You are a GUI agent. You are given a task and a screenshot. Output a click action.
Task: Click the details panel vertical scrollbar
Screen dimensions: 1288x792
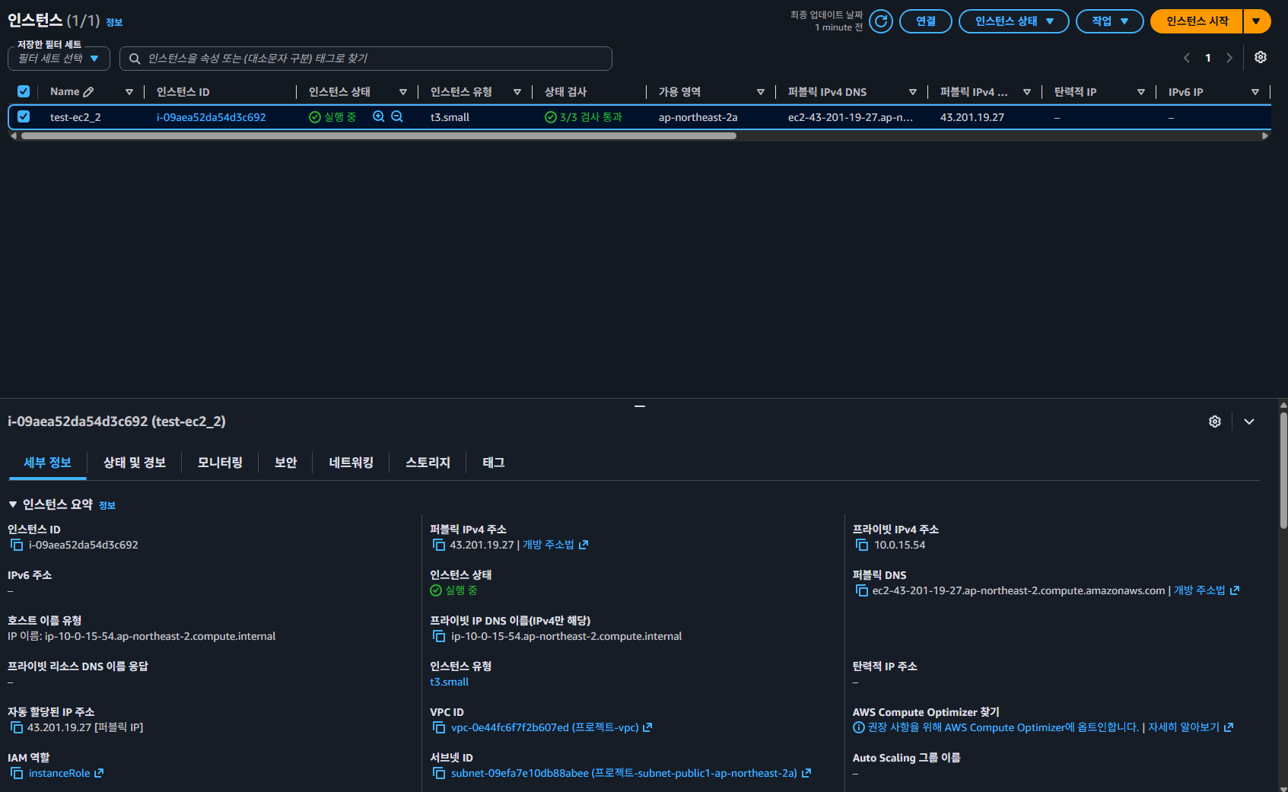tap(1283, 470)
